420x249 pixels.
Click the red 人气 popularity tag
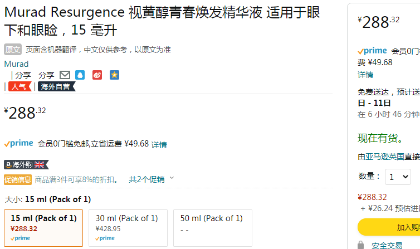click(x=20, y=86)
